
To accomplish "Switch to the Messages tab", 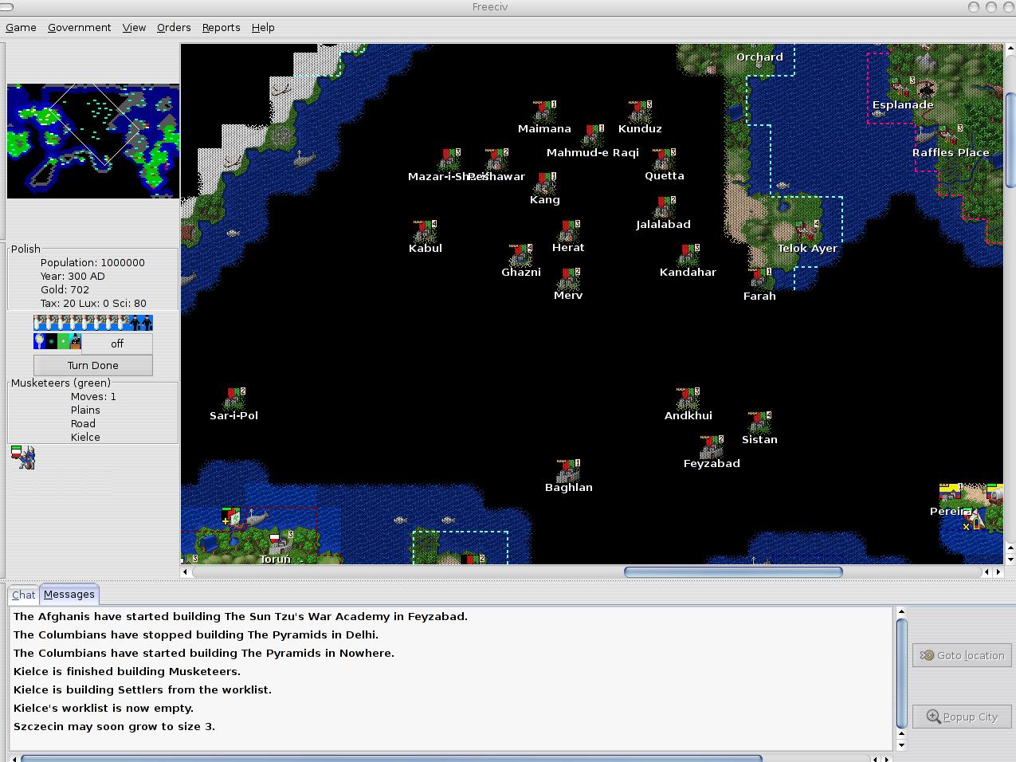I will coord(69,594).
